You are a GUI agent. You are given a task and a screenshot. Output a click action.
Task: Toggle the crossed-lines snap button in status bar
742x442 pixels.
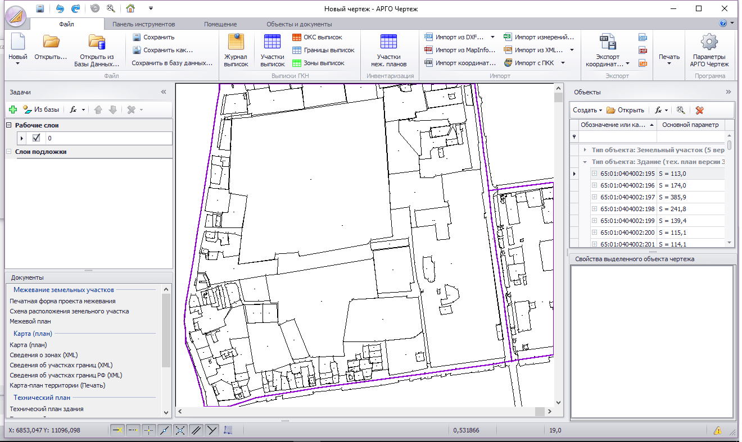tap(180, 430)
